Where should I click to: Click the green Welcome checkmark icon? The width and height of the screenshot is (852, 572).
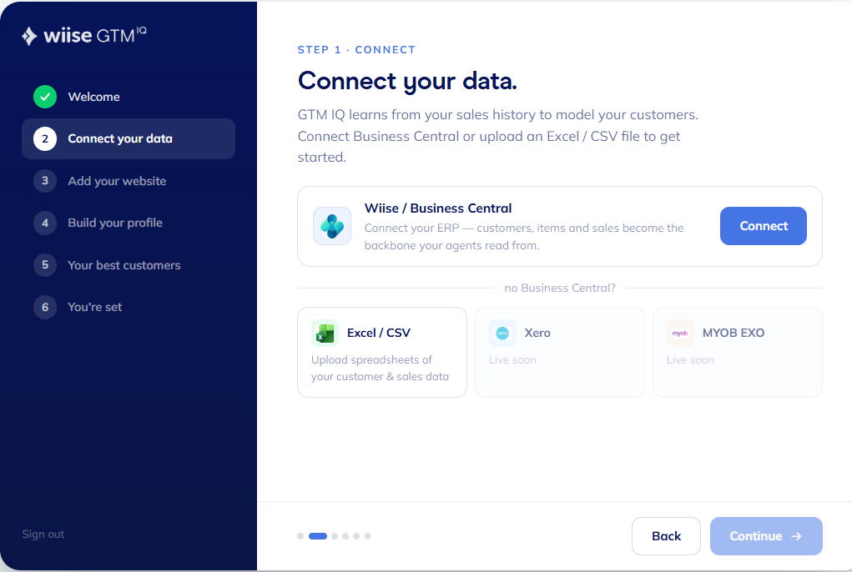coord(45,97)
